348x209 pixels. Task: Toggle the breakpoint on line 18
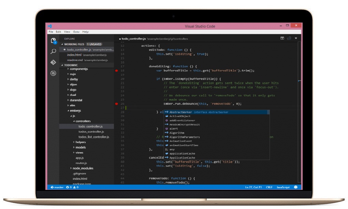tap(116, 71)
